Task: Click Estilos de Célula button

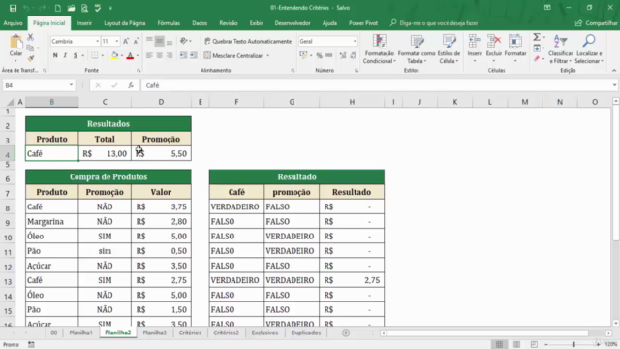Action: pyautogui.click(x=449, y=49)
